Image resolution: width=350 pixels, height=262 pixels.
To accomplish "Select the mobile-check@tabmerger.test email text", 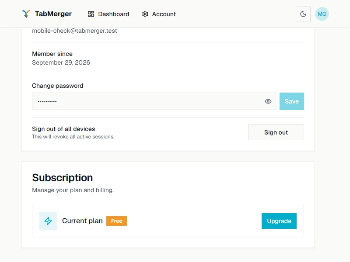I will [74, 31].
